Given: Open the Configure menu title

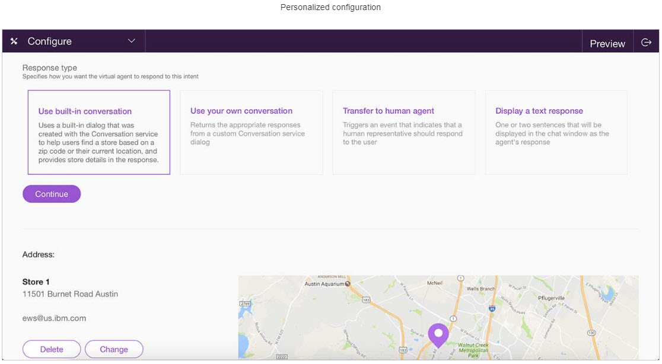Looking at the screenshot, I should tap(50, 41).
